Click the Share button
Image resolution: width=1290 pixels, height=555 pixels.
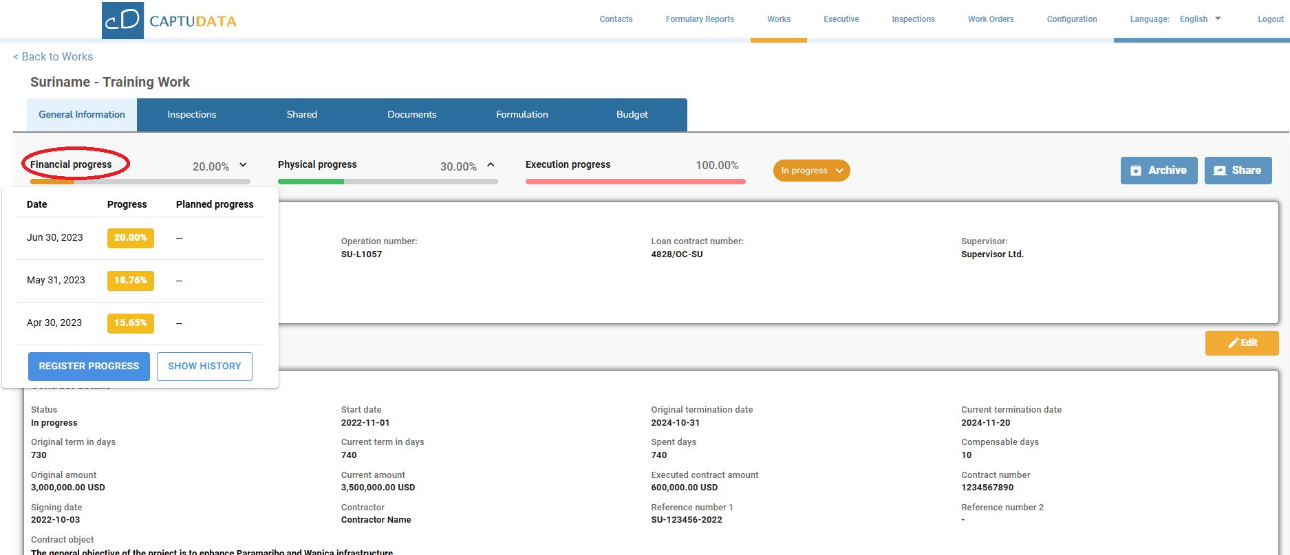pos(1238,171)
